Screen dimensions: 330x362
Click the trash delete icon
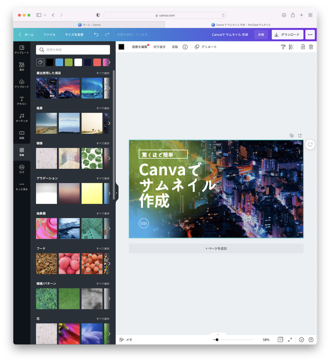(311, 47)
